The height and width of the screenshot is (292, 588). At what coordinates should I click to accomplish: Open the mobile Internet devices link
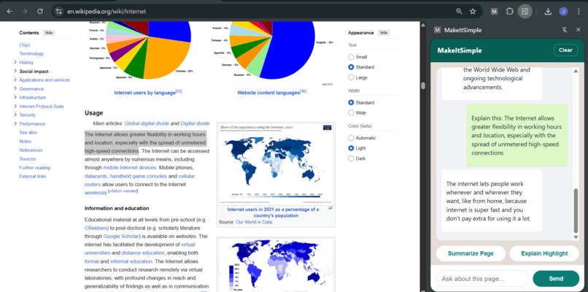[x=129, y=168]
